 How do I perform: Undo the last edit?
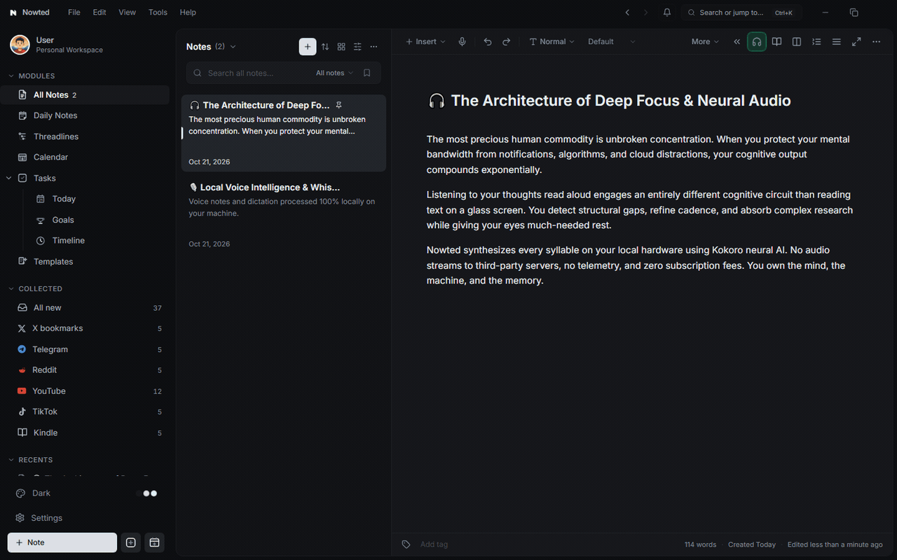pos(488,42)
